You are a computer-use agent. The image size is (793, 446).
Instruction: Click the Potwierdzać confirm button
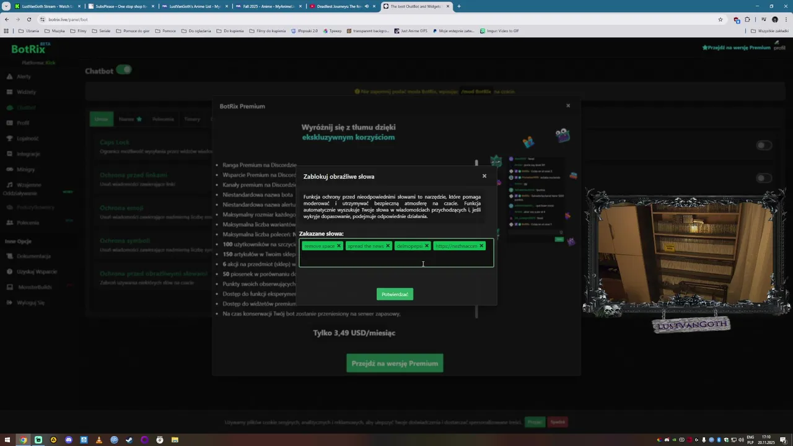395,294
